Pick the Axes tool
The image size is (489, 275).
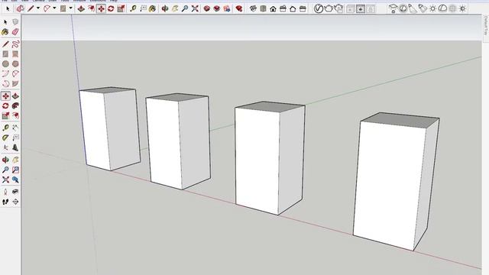click(5, 147)
